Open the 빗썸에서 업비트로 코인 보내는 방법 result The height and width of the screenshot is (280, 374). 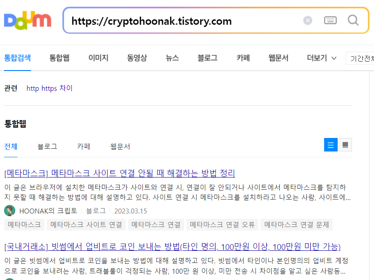(172, 247)
